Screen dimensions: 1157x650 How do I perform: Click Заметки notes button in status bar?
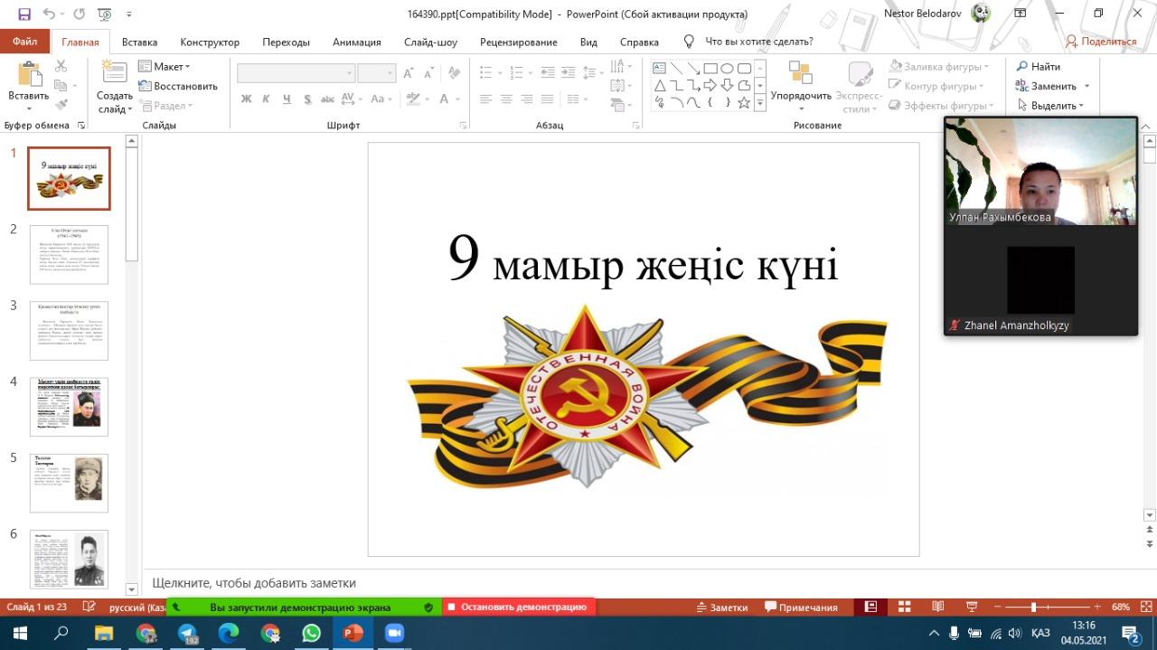[x=723, y=607]
